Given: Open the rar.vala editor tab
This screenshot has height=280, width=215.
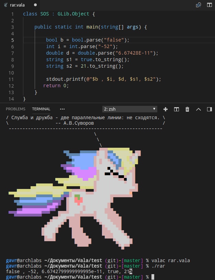Looking at the screenshot, I should point(20,5).
